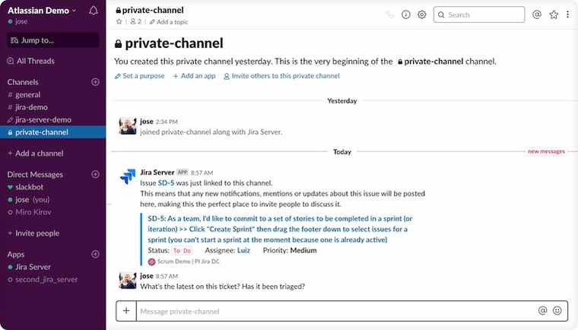Star the private-channel in header
Screen dimensions: 578x330
[119, 22]
